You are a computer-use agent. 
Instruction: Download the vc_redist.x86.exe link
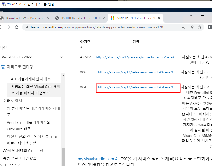134,72
